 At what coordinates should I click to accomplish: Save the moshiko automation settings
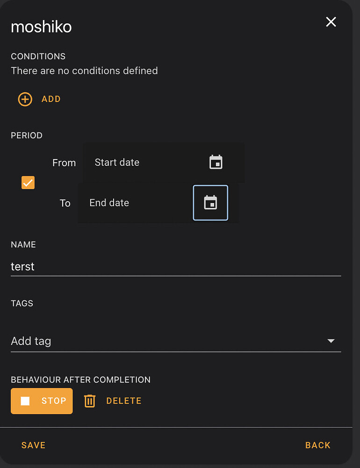coord(33,445)
